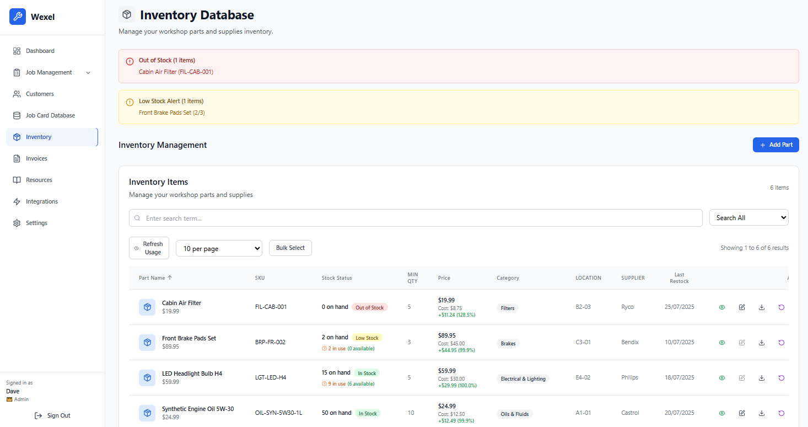Image resolution: width=808 pixels, height=427 pixels.
Task: Click the Admin role label under Dave
Action: tap(21, 399)
